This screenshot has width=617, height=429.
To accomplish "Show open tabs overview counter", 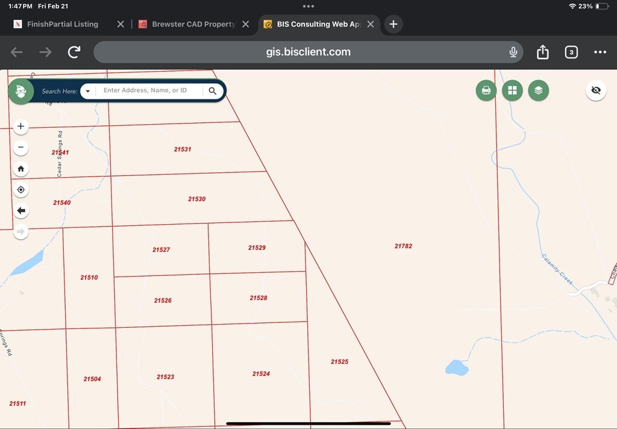I will click(571, 52).
